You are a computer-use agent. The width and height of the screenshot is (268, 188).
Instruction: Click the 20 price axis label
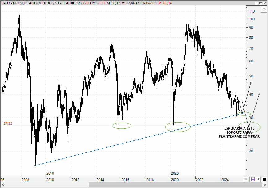tap(251, 151)
